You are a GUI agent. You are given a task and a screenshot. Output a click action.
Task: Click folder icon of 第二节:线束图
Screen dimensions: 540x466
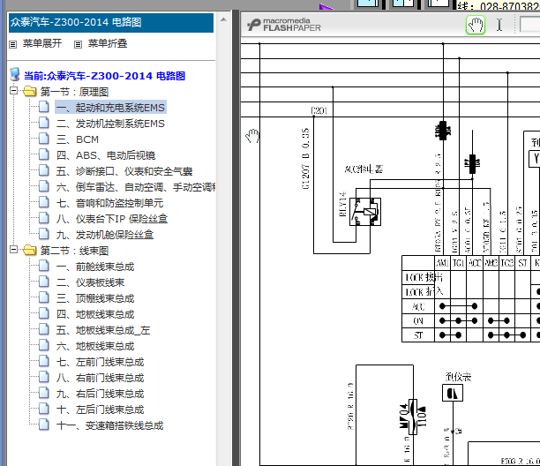point(30,250)
